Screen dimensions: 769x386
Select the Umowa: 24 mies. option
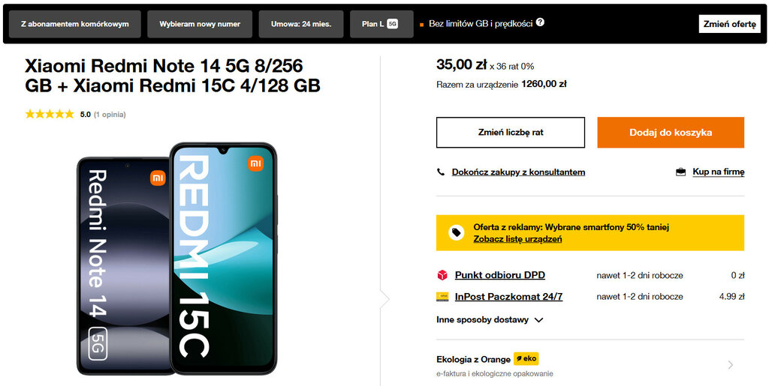300,24
